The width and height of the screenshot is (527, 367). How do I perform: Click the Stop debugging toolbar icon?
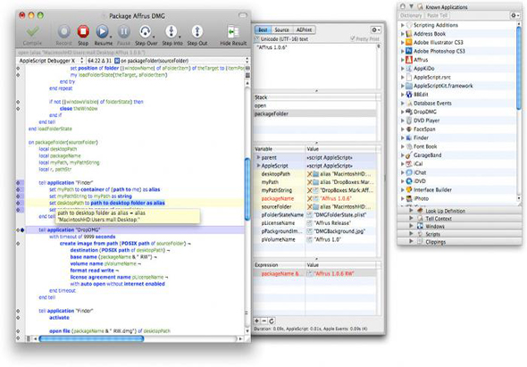[83, 31]
